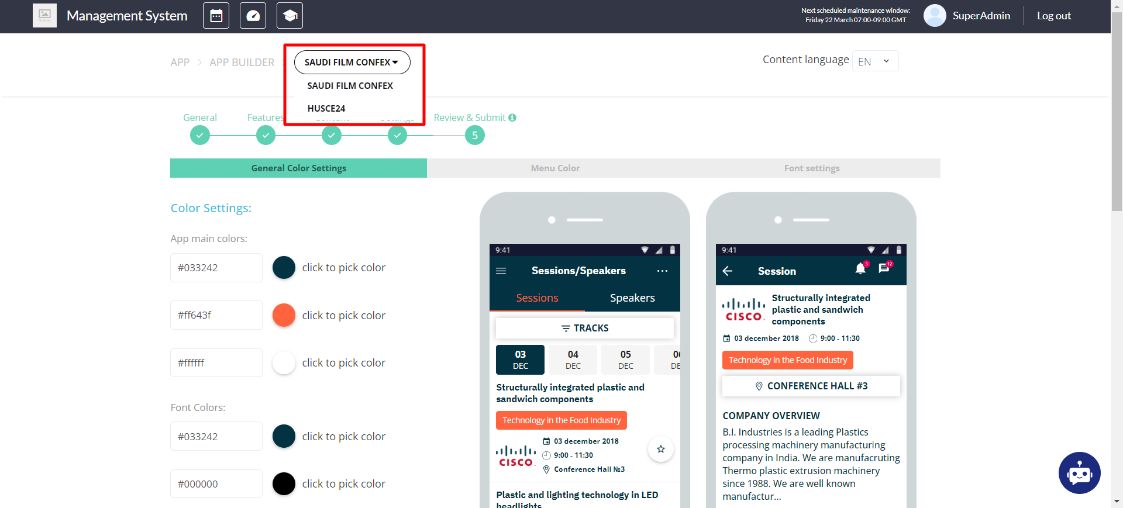The height and width of the screenshot is (508, 1123).
Task: Open the chatbot assistant icon
Action: 1079,473
